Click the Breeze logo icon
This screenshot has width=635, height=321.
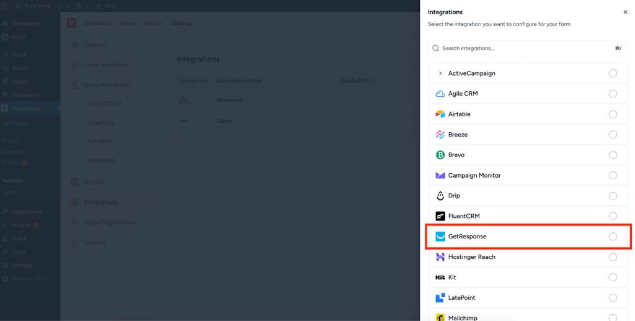pos(440,135)
